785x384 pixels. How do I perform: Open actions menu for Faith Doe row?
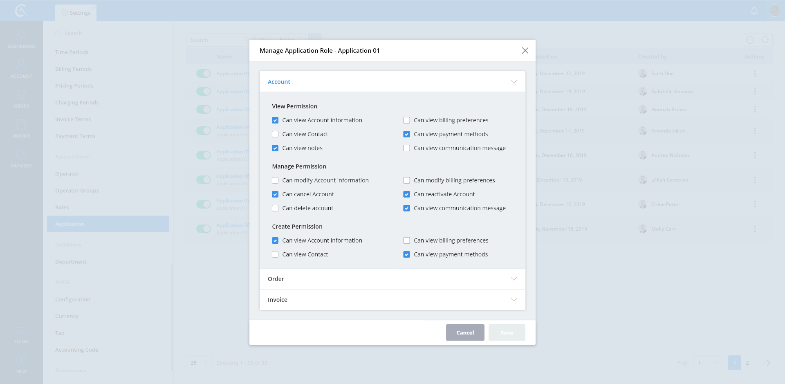755,74
